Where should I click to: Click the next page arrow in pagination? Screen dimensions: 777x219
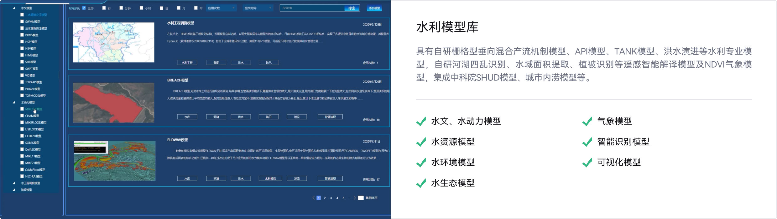click(355, 198)
